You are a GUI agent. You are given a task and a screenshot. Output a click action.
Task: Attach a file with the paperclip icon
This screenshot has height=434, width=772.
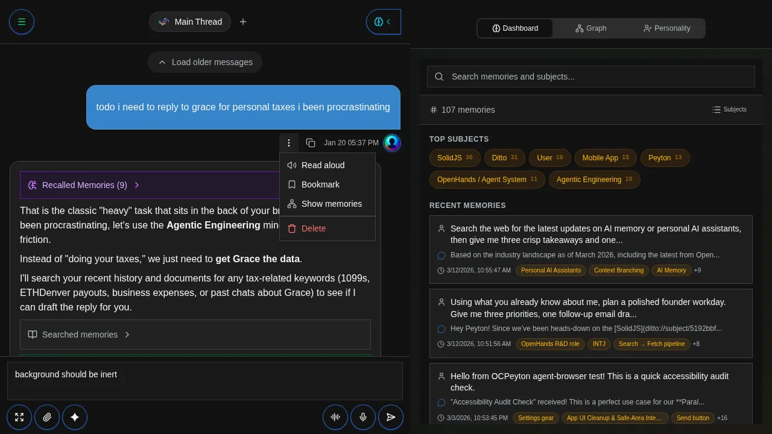point(47,417)
